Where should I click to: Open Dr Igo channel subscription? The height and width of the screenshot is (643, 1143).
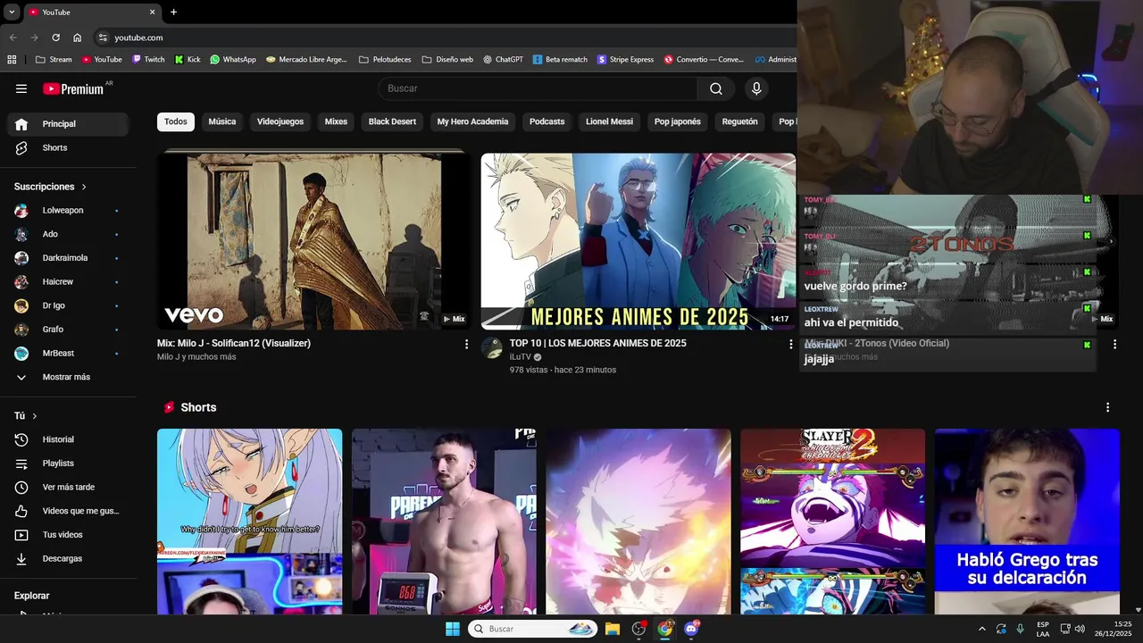(68, 305)
